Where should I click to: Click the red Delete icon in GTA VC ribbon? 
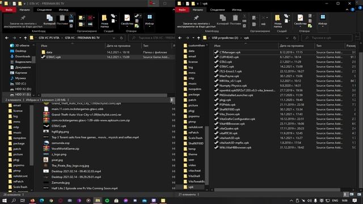point(90,18)
